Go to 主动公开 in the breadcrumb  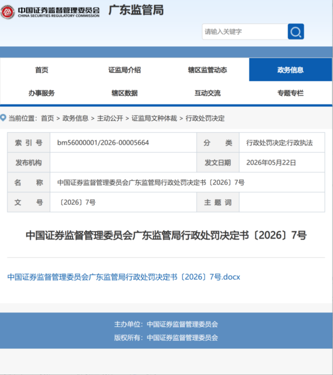[x=110, y=118]
